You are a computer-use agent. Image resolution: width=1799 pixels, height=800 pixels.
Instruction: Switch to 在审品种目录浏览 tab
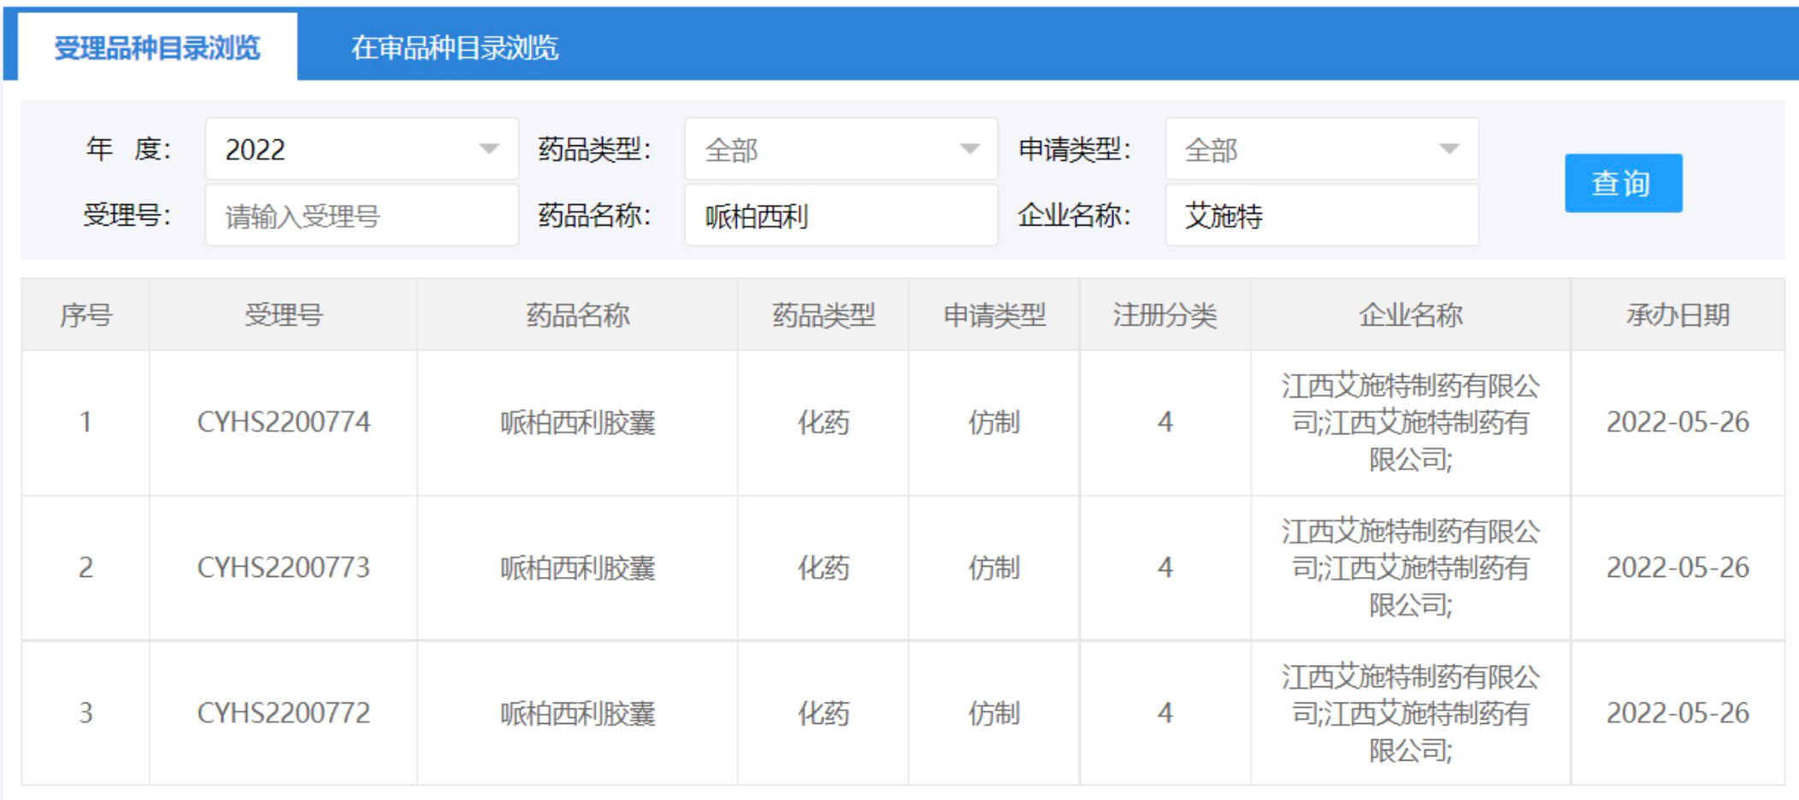pyautogui.click(x=454, y=48)
